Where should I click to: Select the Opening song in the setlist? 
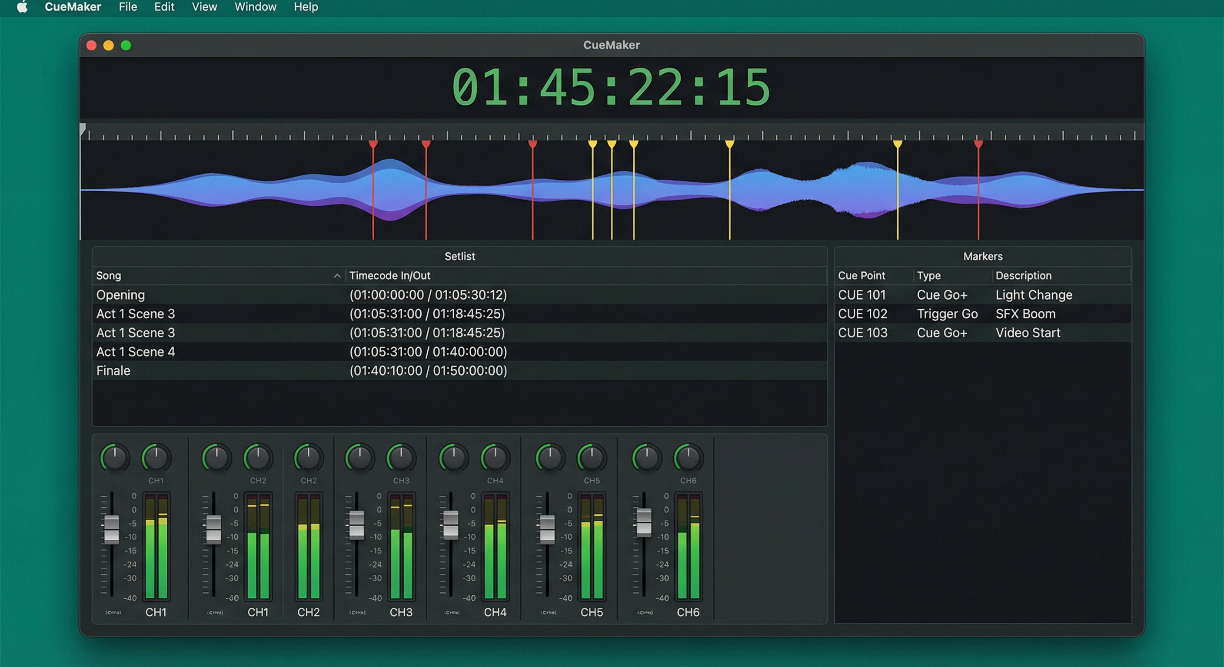point(121,295)
